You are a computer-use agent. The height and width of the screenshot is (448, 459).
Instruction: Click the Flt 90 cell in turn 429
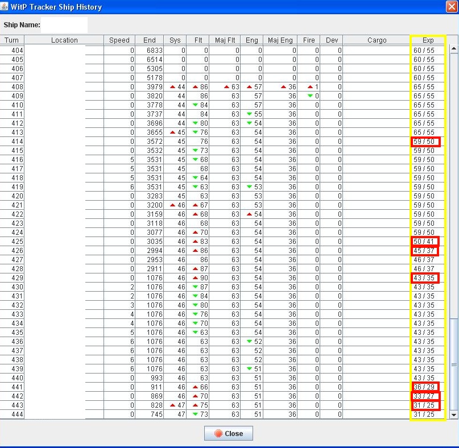pyautogui.click(x=198, y=277)
